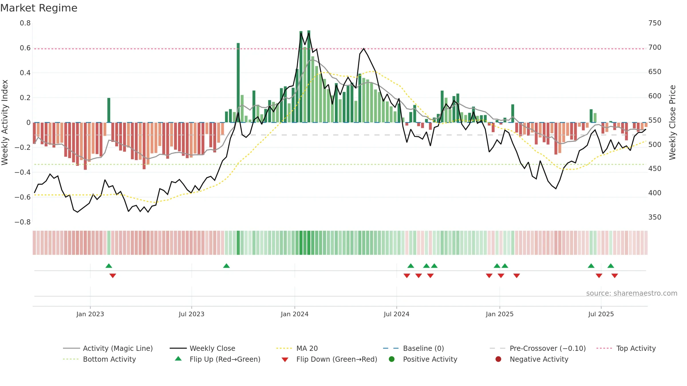Click the Jan 2023 x-axis label

point(90,314)
